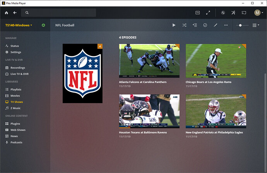Screen dimensions: 267x173
Task: Open Podcasts in the sidebar
Action: [16, 142]
